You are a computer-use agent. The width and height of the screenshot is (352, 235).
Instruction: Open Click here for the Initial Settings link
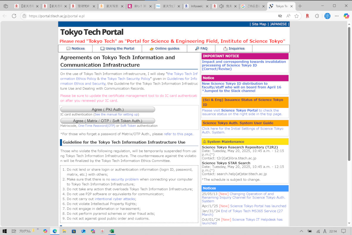[x=243, y=130]
